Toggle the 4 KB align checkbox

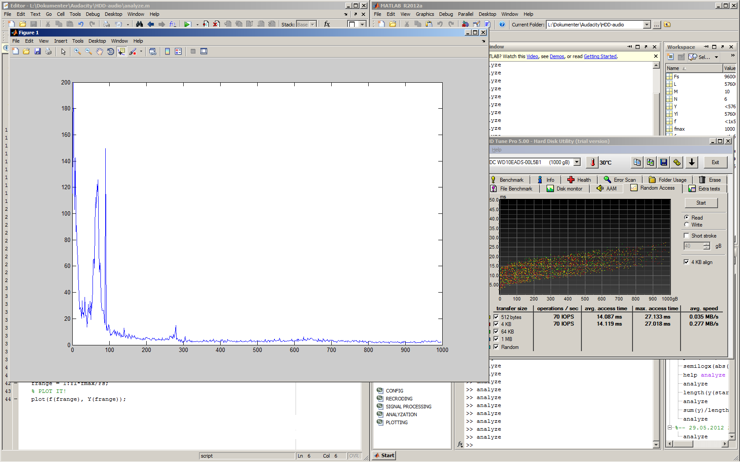pos(686,262)
